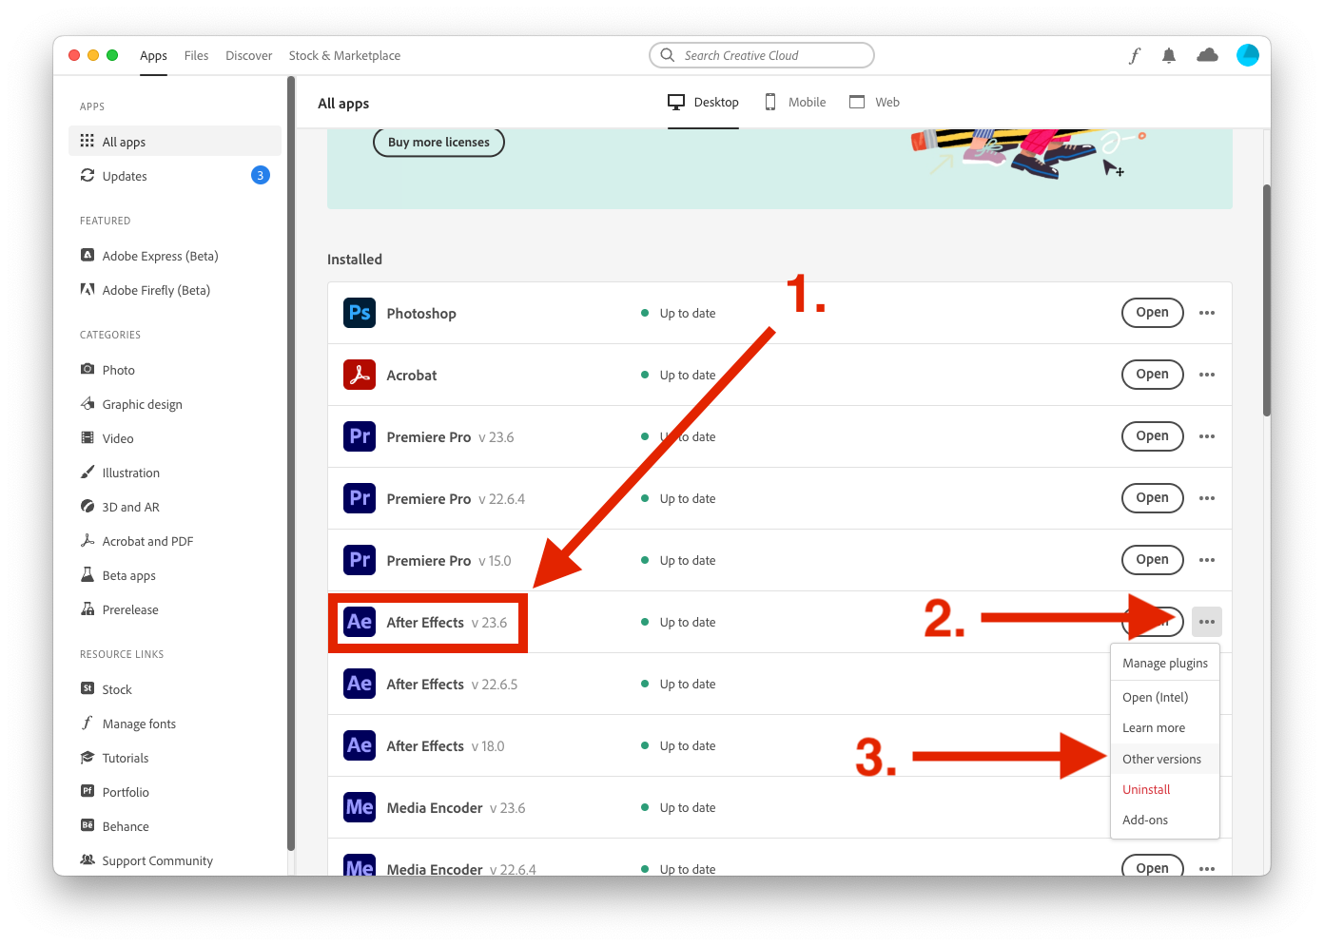Click the Photoshop app icon
Image resolution: width=1324 pixels, height=946 pixels.
pyautogui.click(x=360, y=313)
